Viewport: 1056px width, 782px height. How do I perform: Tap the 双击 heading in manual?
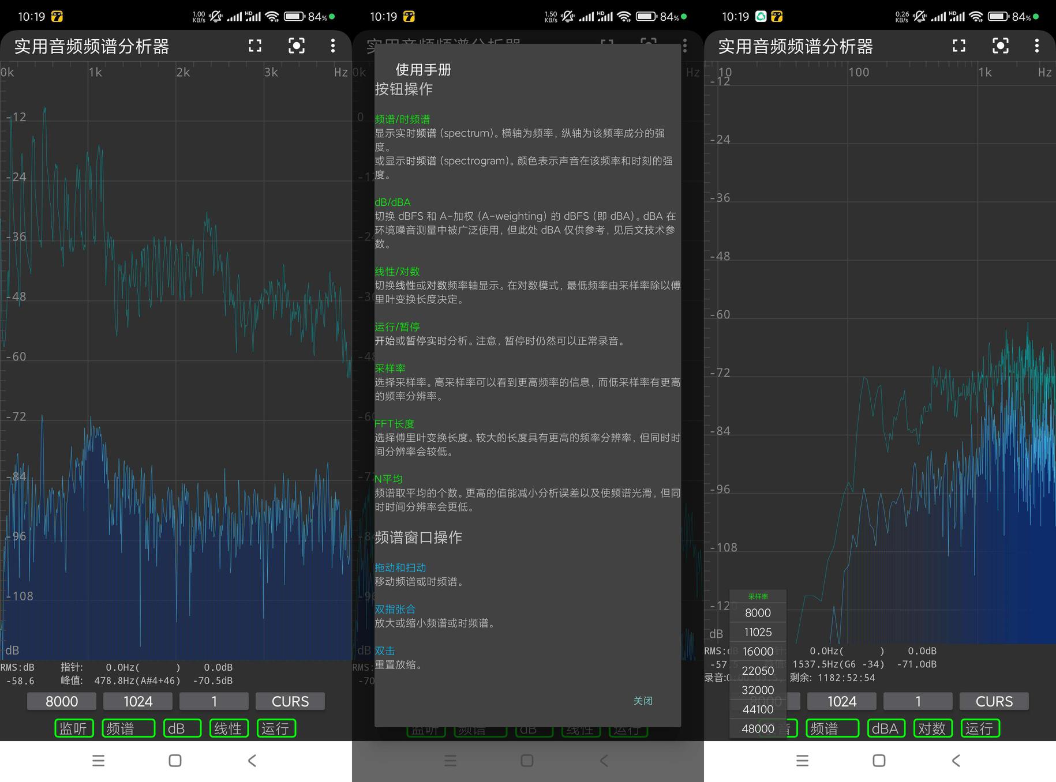click(385, 651)
